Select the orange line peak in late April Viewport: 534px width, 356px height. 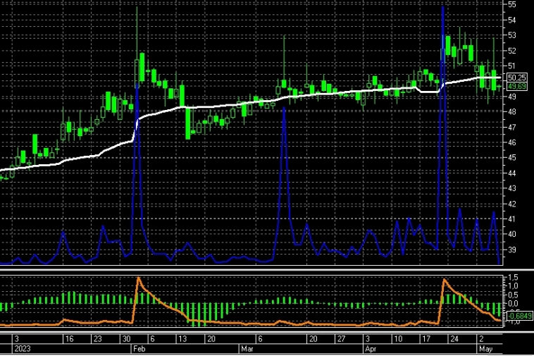(444, 281)
